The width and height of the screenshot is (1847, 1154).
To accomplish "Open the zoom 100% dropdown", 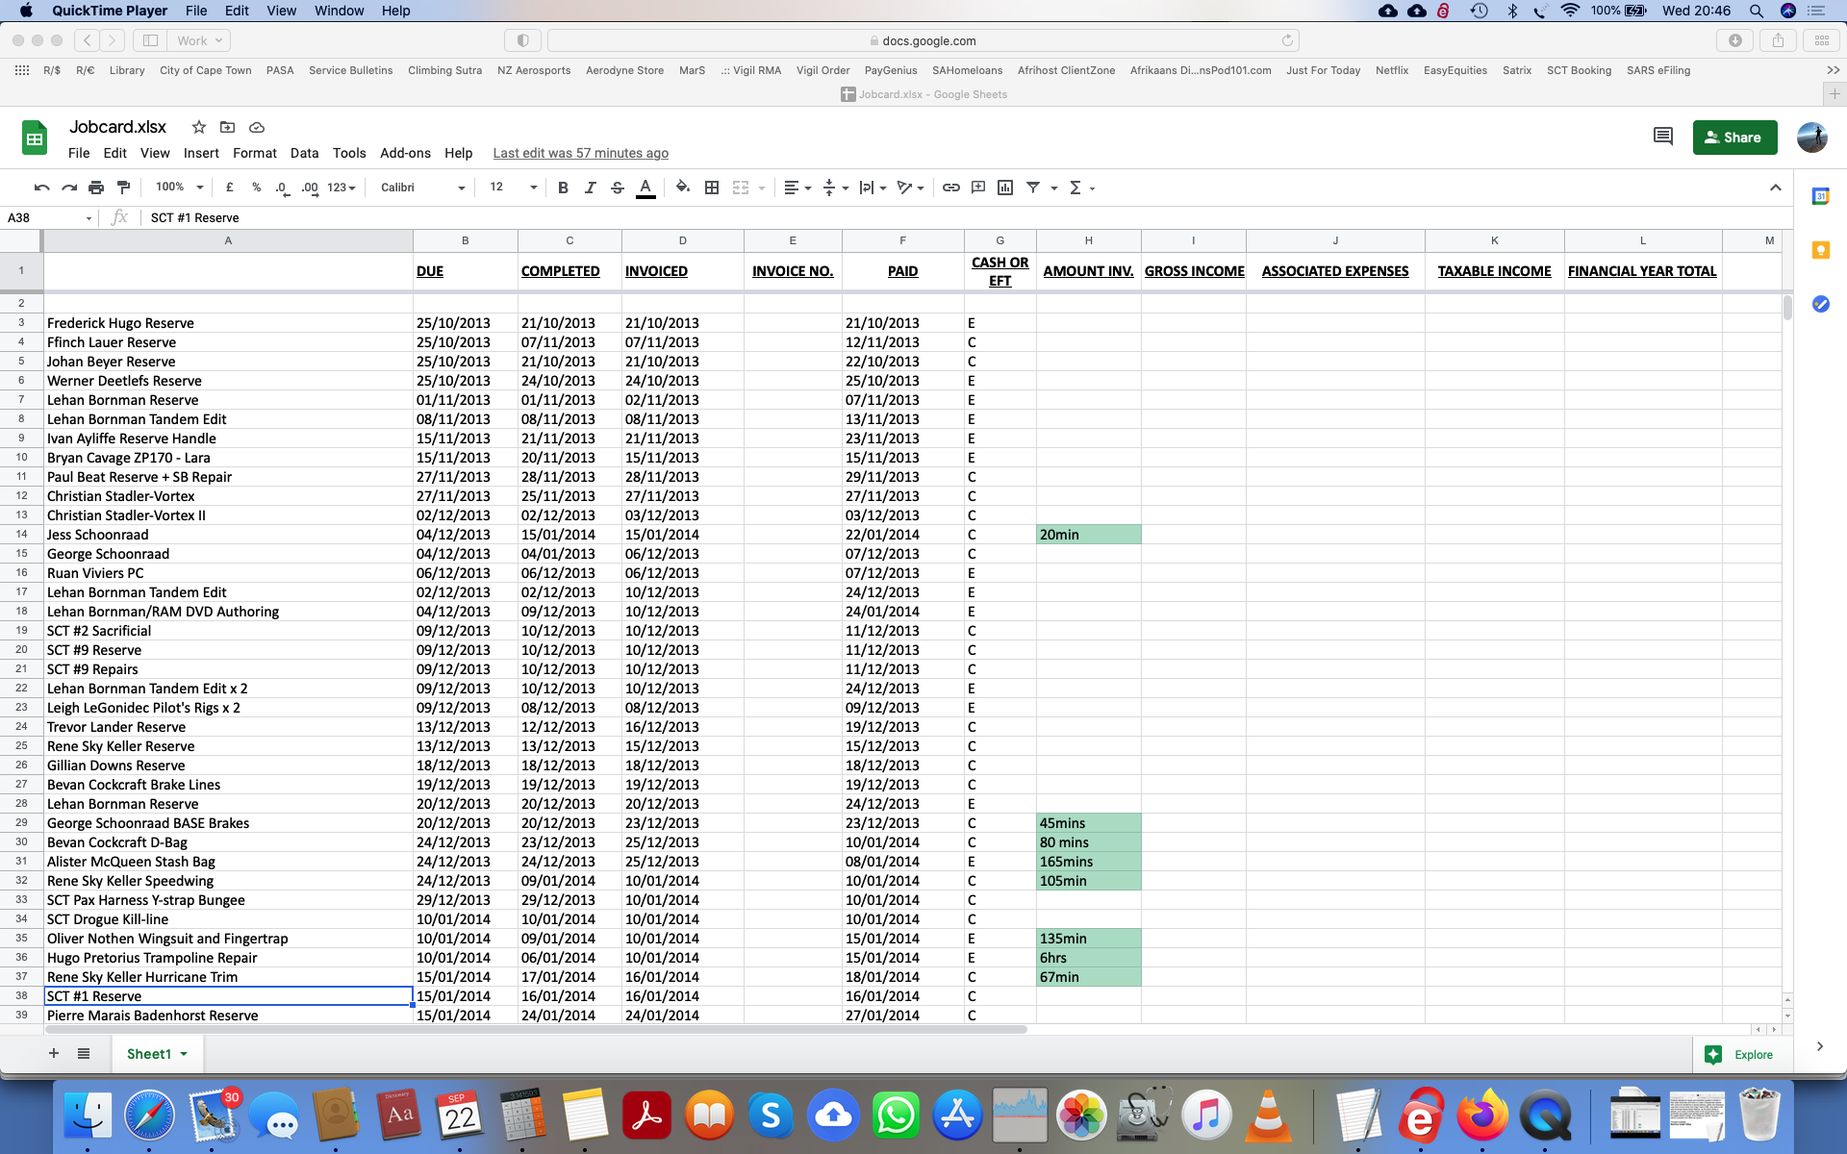I will point(180,188).
